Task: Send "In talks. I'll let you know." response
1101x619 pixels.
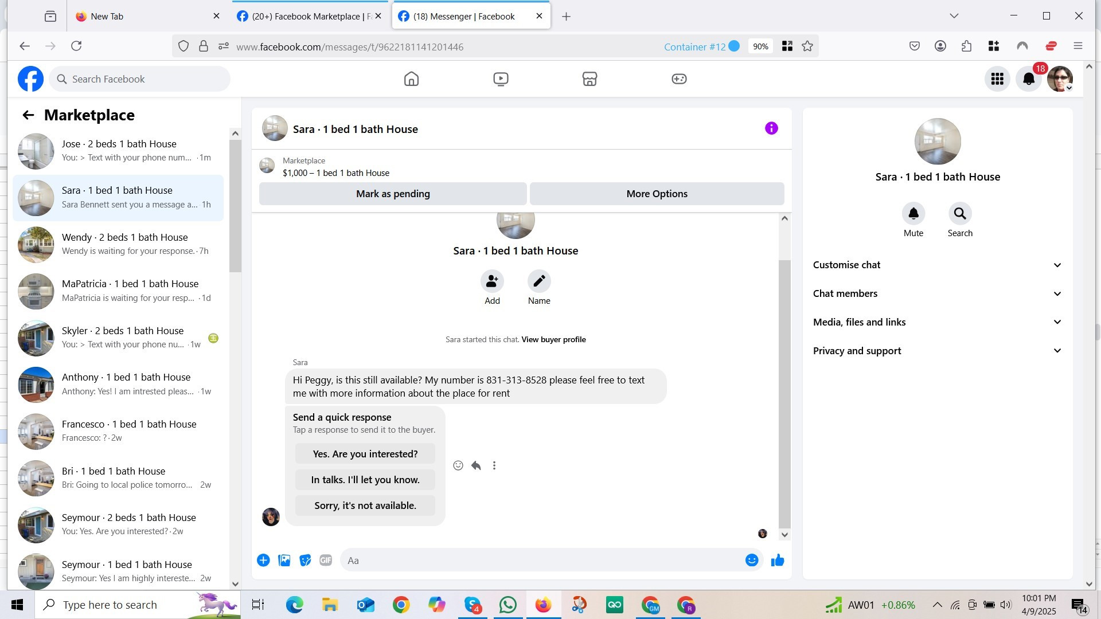Action: 365,480
